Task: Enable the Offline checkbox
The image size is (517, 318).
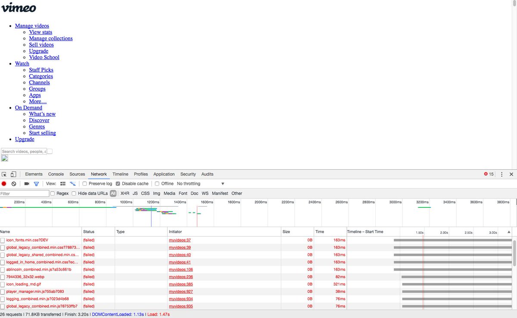Action: coord(157,184)
